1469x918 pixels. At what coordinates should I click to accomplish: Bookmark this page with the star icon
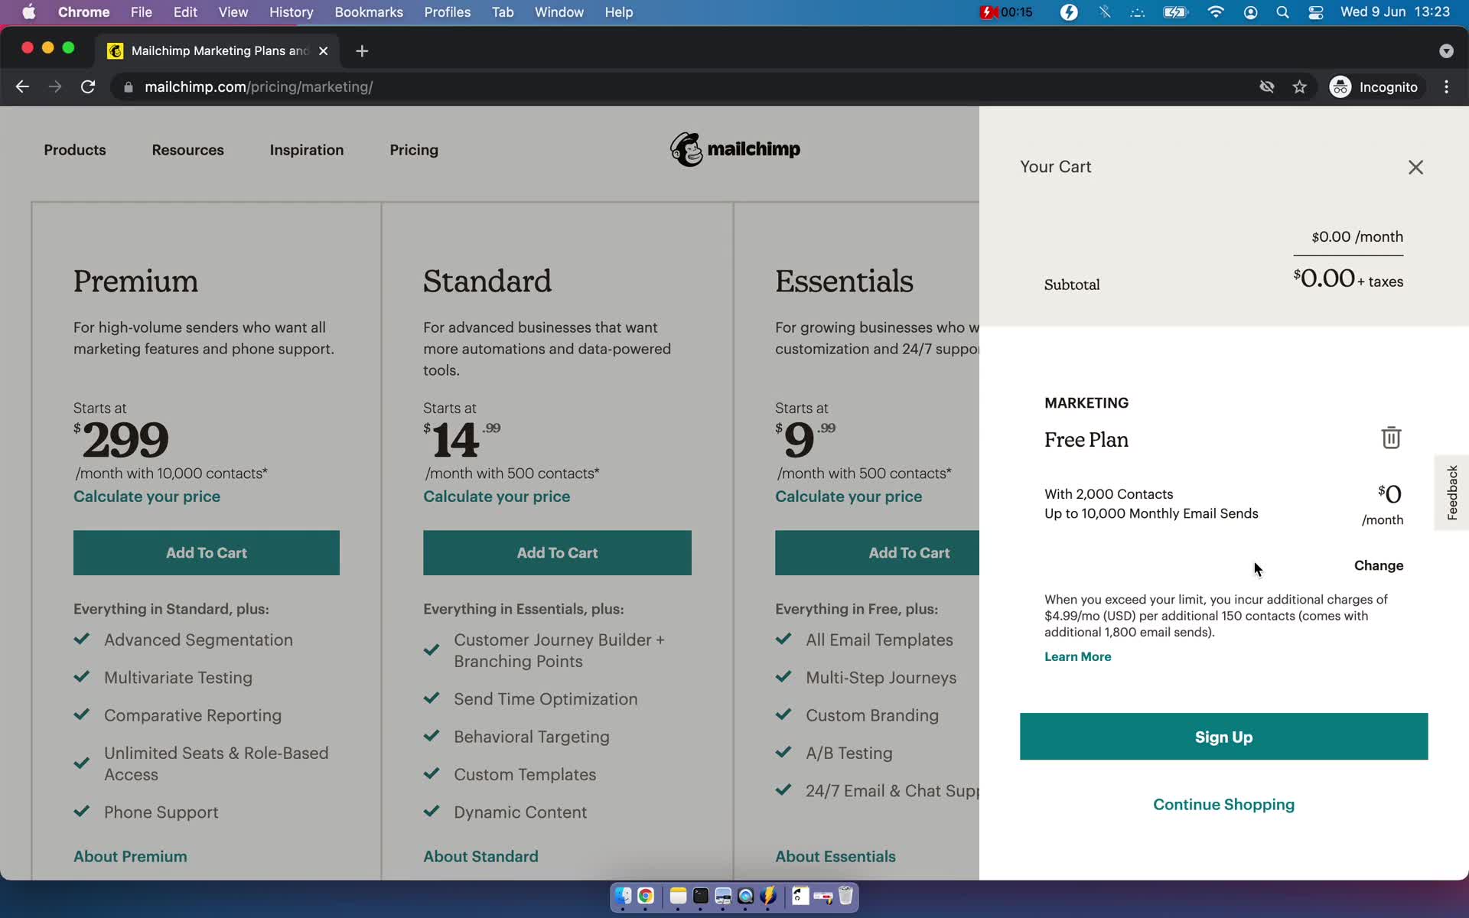click(1299, 87)
